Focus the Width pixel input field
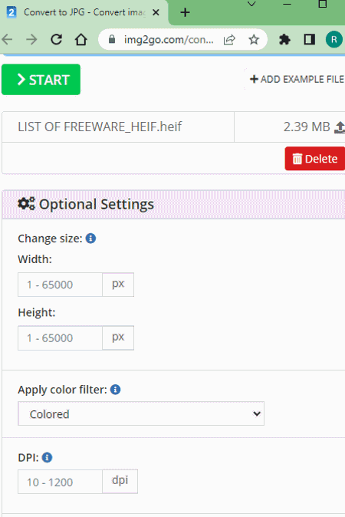This screenshot has height=517, width=345. tap(60, 285)
